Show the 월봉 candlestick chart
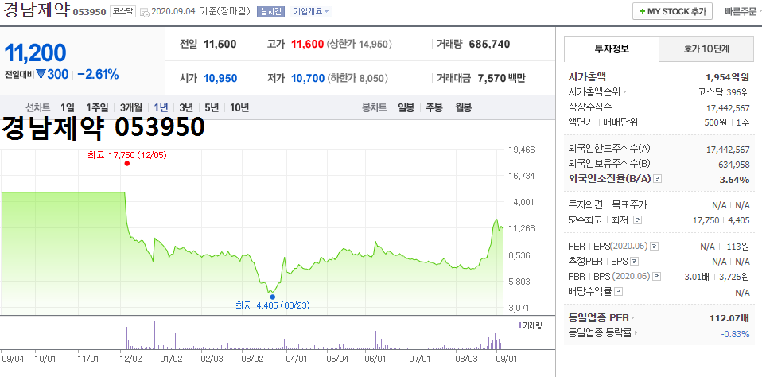The height and width of the screenshot is (377, 762). (x=463, y=108)
